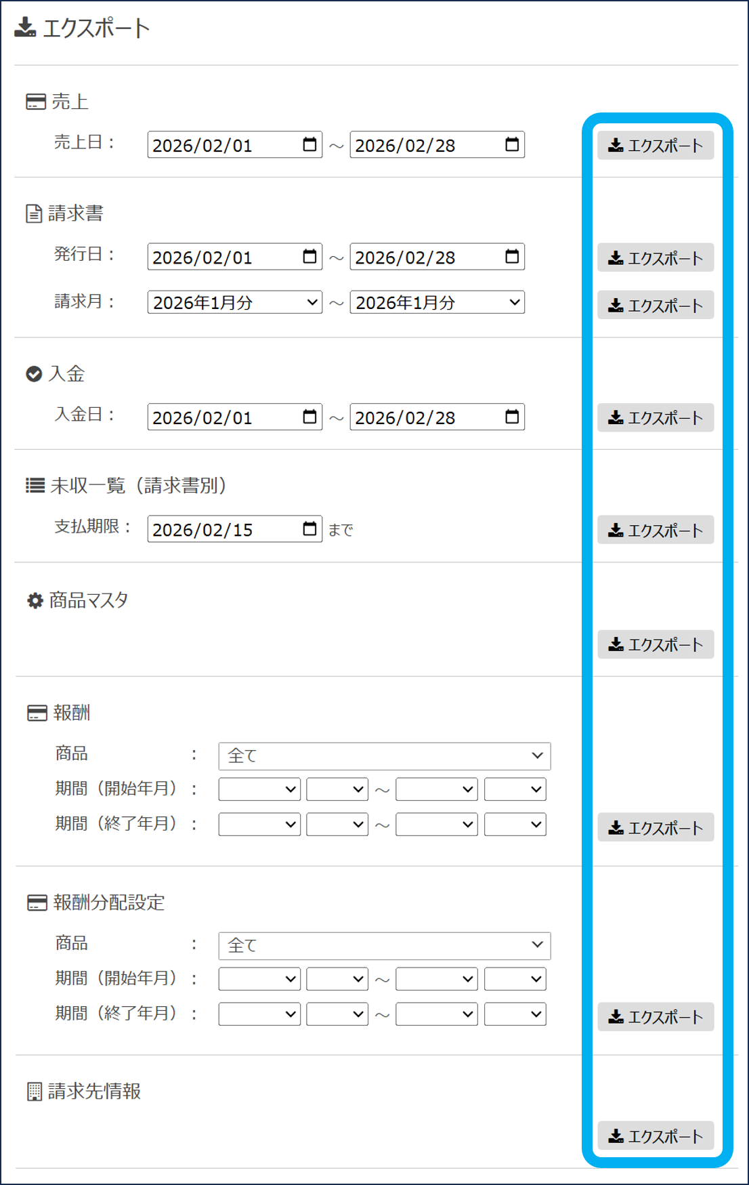Expand the 請求月 start month dropdown

click(x=234, y=302)
